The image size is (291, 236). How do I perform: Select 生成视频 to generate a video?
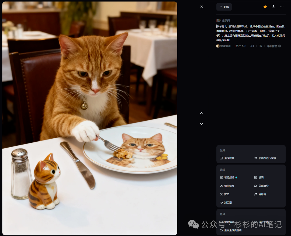pyautogui.click(x=227, y=158)
